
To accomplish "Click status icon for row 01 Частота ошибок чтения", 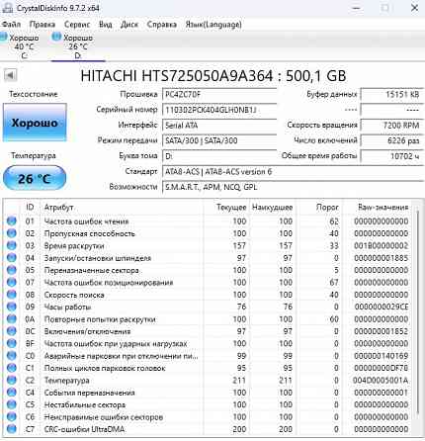I will [x=12, y=221].
